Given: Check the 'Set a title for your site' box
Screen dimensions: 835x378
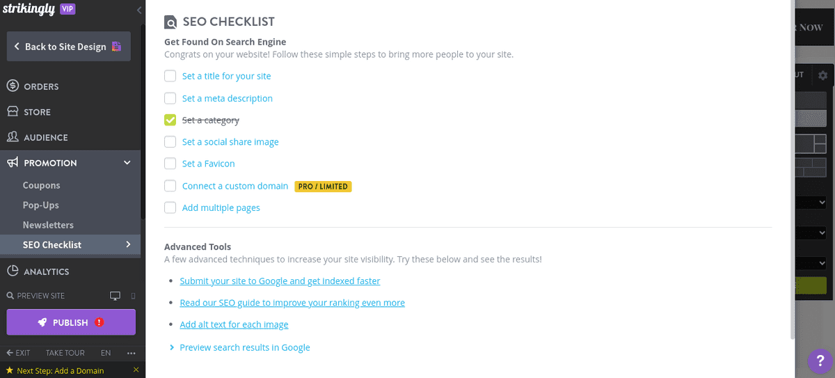Looking at the screenshot, I should coord(170,76).
